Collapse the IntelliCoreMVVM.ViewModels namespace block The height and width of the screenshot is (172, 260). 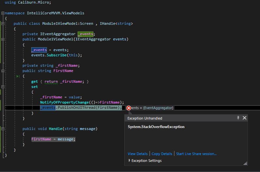click(x=3, y=13)
